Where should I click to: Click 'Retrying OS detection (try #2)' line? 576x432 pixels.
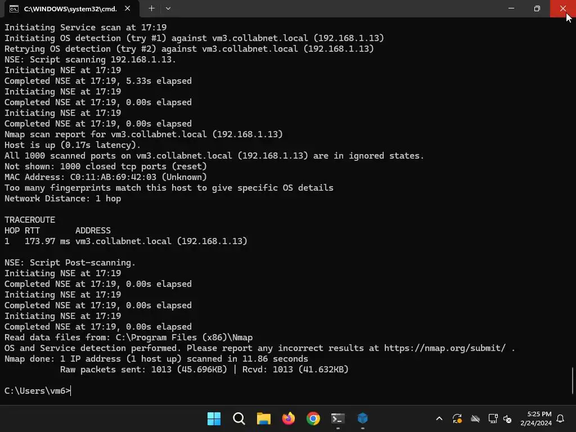[x=189, y=48]
